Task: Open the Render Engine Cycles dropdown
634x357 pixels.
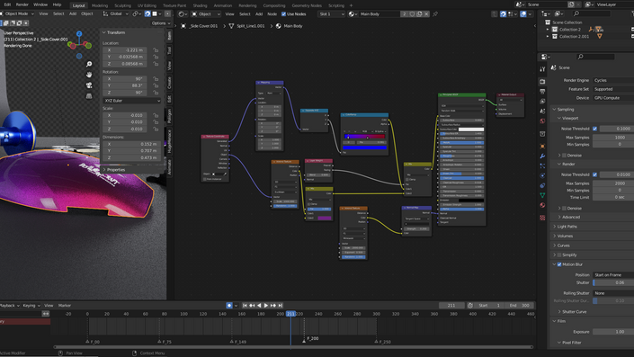Action: 613,80
